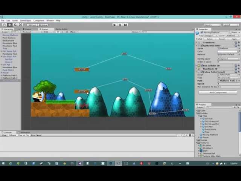Screen dimensions: 241x181
Task: Click prefab Revert button
Action: coord(222,39)
